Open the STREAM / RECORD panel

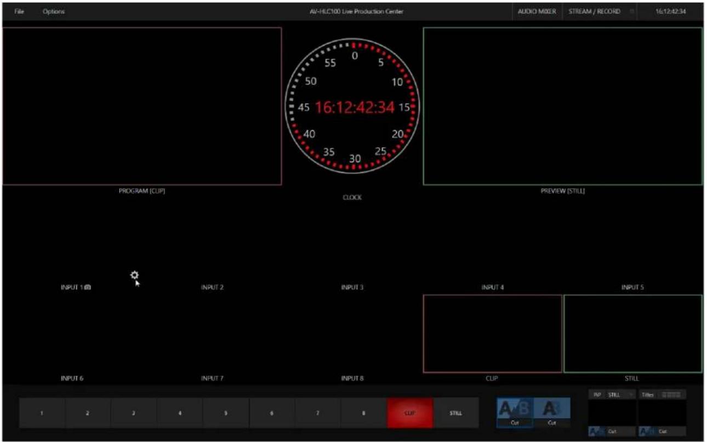pyautogui.click(x=594, y=12)
